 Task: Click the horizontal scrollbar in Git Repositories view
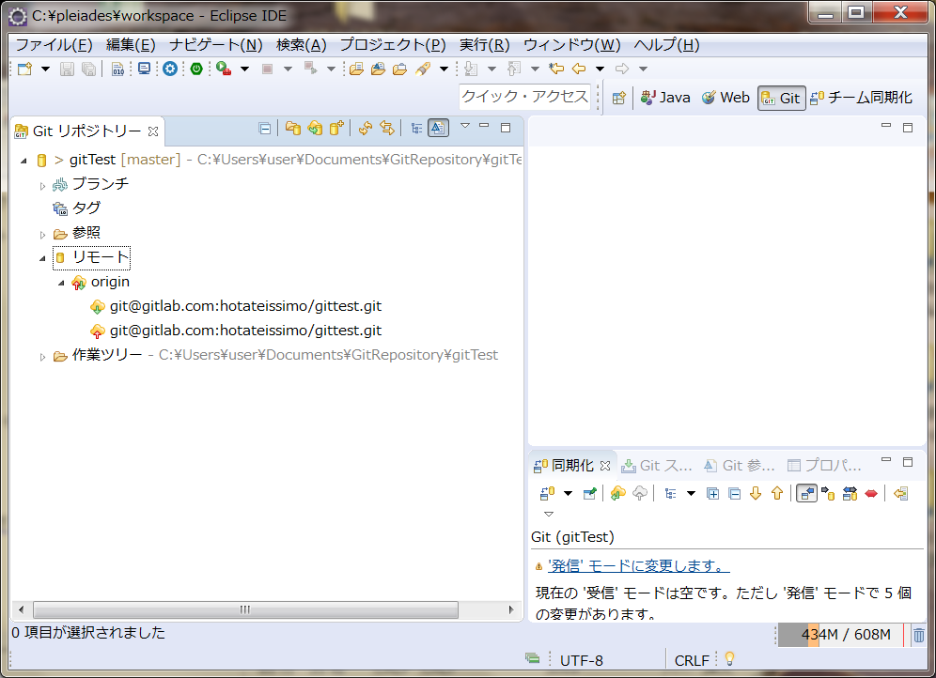[245, 609]
